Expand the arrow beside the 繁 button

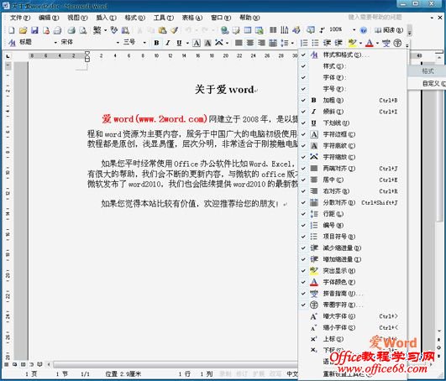(106, 30)
